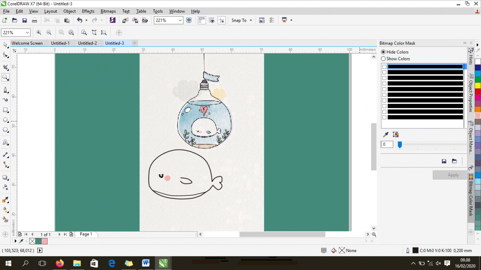Screen dimensions: 481x270
Task: Open the zoom level dropdown in property bar
Action: (x=27, y=32)
